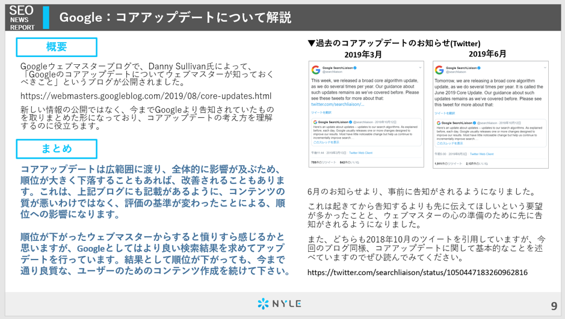Click the quoted tweet inside the March tweet card
This screenshot has height=319, width=565.
tap(366, 132)
